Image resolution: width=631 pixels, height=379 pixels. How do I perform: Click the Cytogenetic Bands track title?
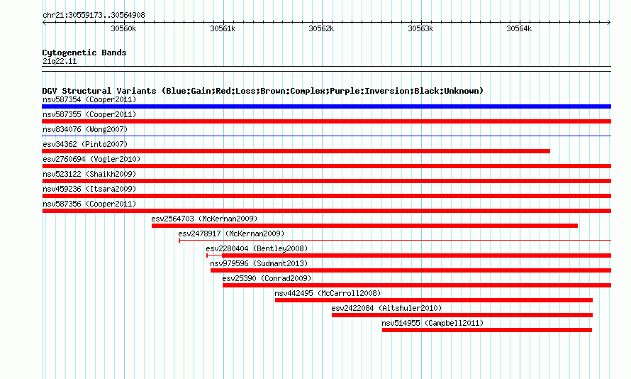tap(84, 53)
